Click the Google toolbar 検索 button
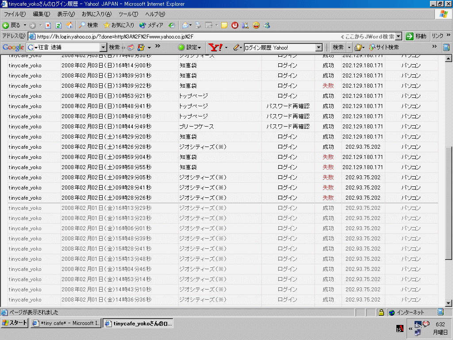453x340 pixels. [x=115, y=47]
